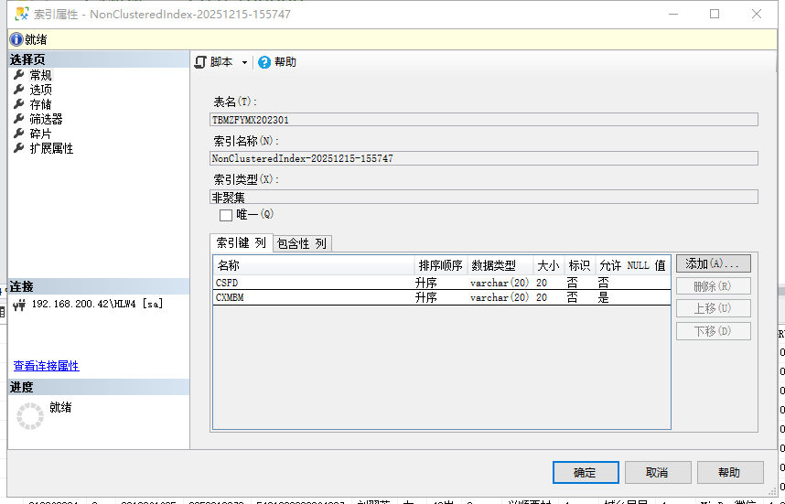This screenshot has width=785, height=504.
Task: Click the 索引名称 field
Action: click(484, 158)
